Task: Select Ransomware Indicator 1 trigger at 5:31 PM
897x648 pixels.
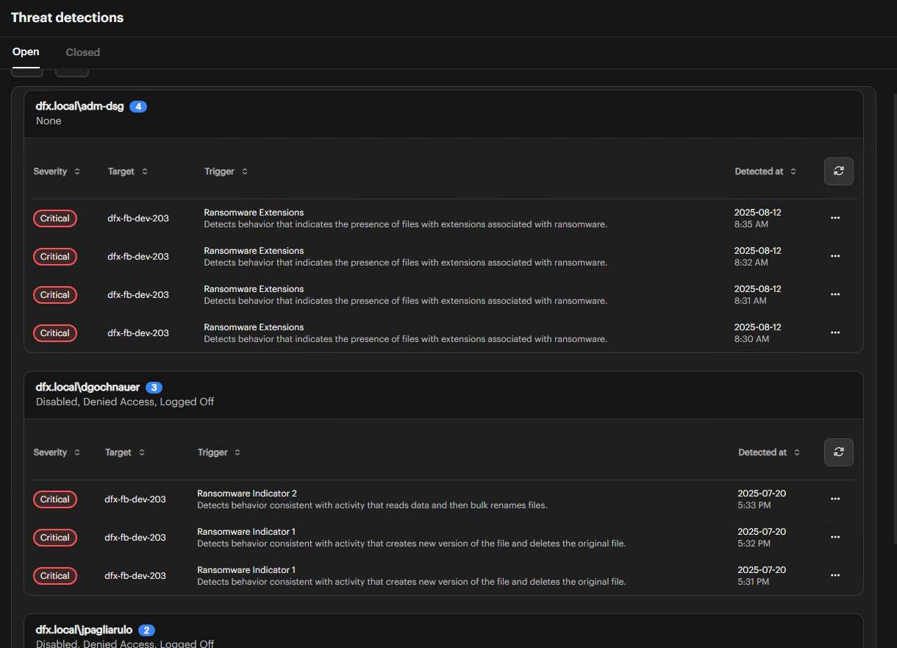Action: tap(246, 570)
